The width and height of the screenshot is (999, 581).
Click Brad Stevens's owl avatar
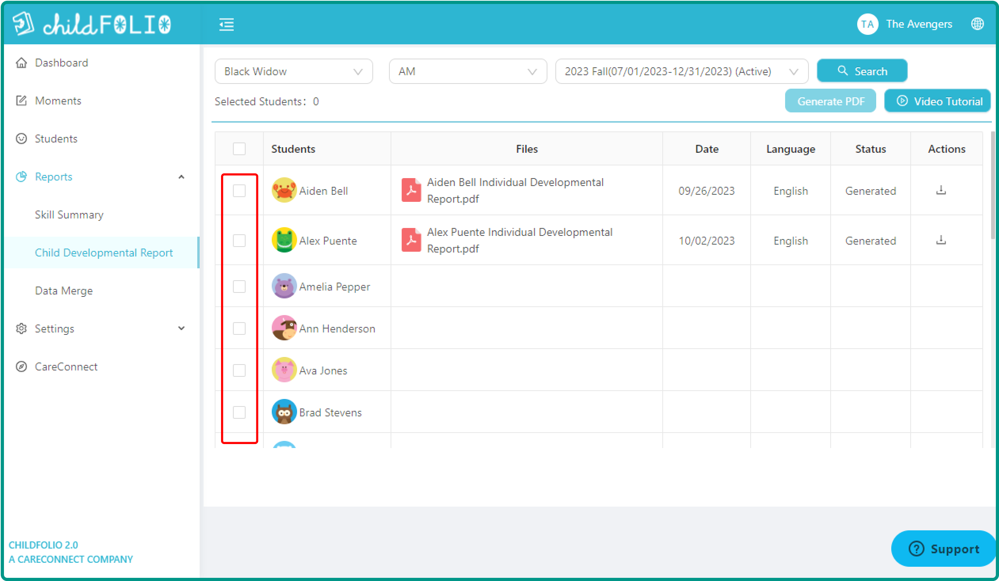pos(284,412)
